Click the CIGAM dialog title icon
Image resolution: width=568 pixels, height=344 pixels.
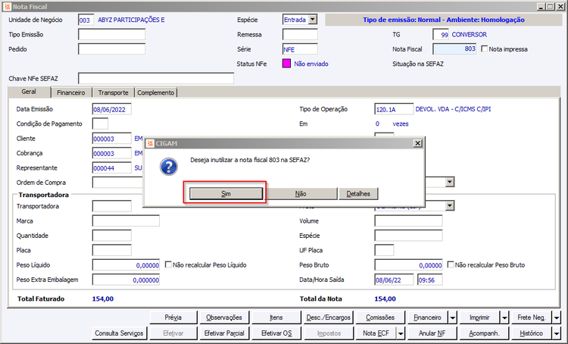150,143
